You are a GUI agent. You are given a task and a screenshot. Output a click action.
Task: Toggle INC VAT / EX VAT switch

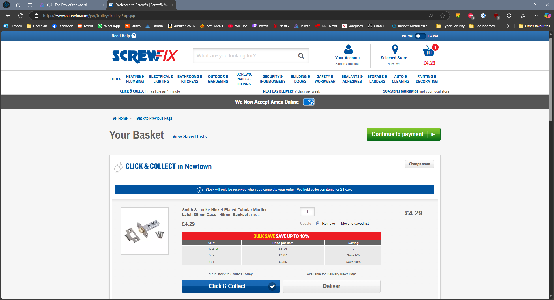(x=421, y=36)
